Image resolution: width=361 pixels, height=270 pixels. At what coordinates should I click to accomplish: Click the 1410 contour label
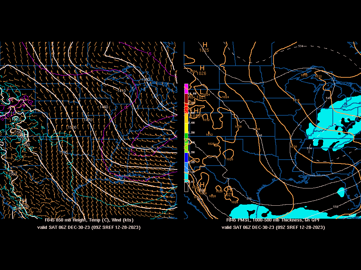click(121, 91)
